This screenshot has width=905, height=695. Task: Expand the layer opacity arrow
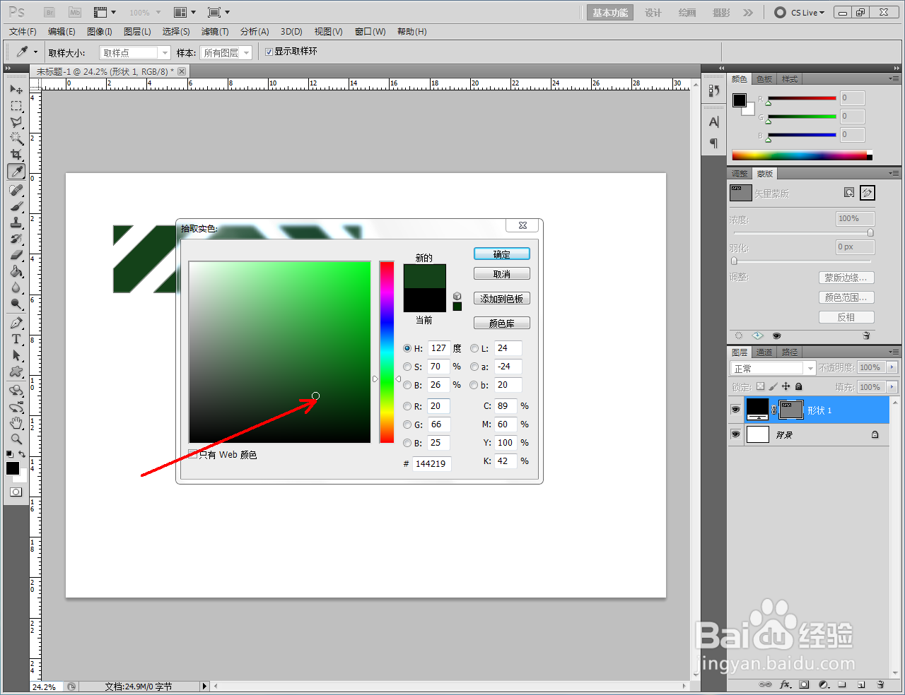(892, 367)
